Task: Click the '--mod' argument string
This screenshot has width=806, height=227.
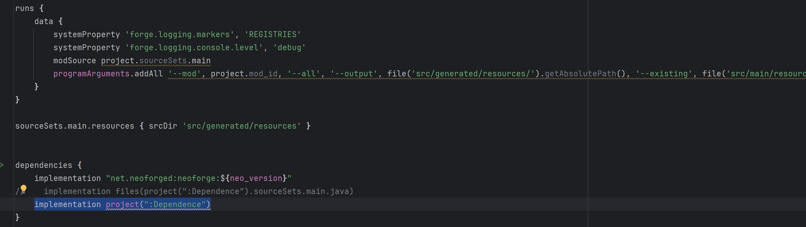Action: coord(184,74)
